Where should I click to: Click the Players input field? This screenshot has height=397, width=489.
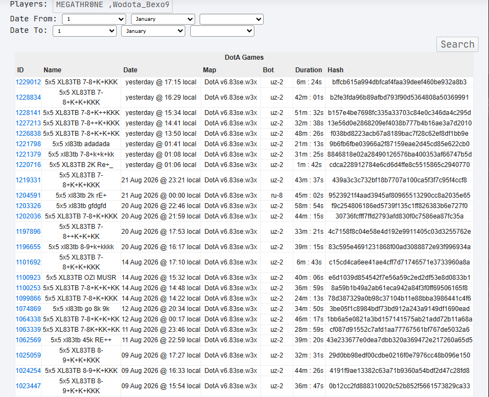click(x=112, y=5)
